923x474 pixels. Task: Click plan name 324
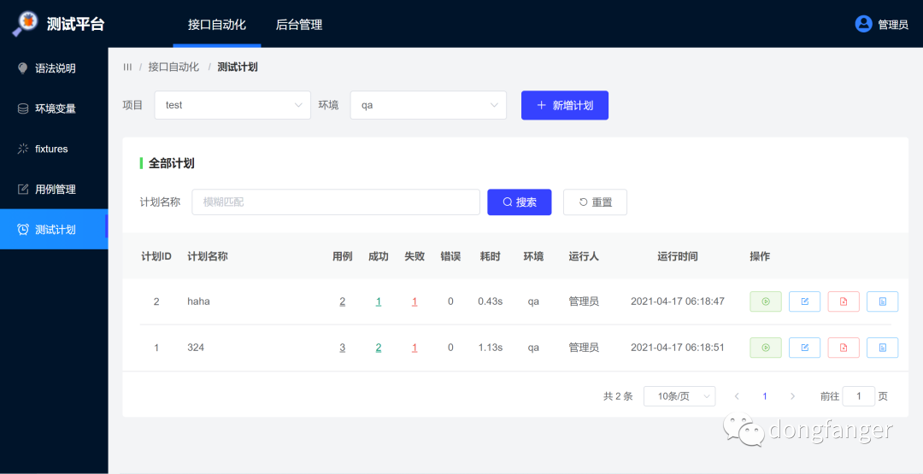pos(196,348)
